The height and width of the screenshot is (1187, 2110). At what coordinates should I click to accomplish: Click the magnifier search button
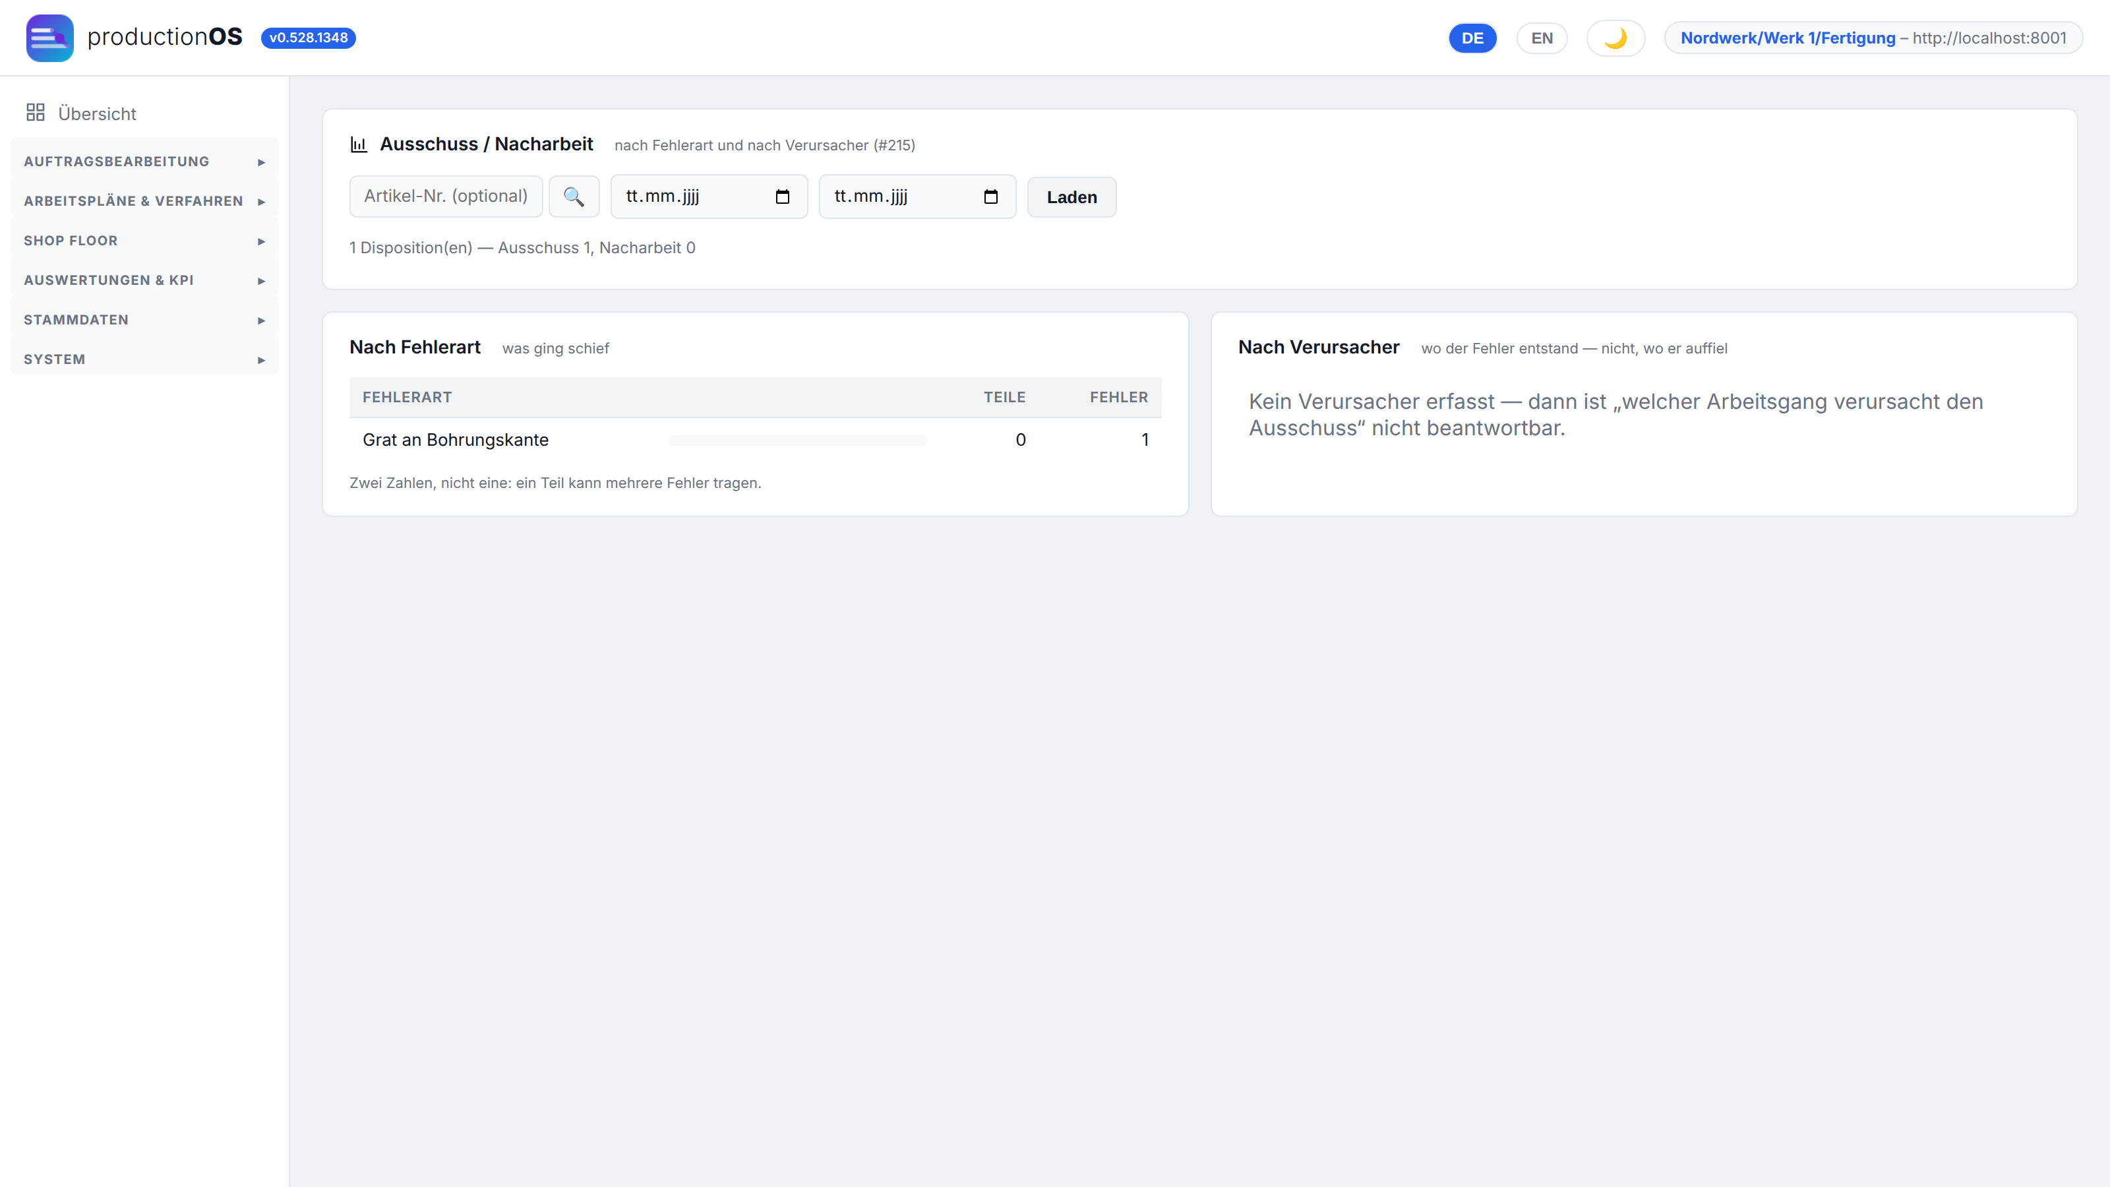(x=574, y=197)
